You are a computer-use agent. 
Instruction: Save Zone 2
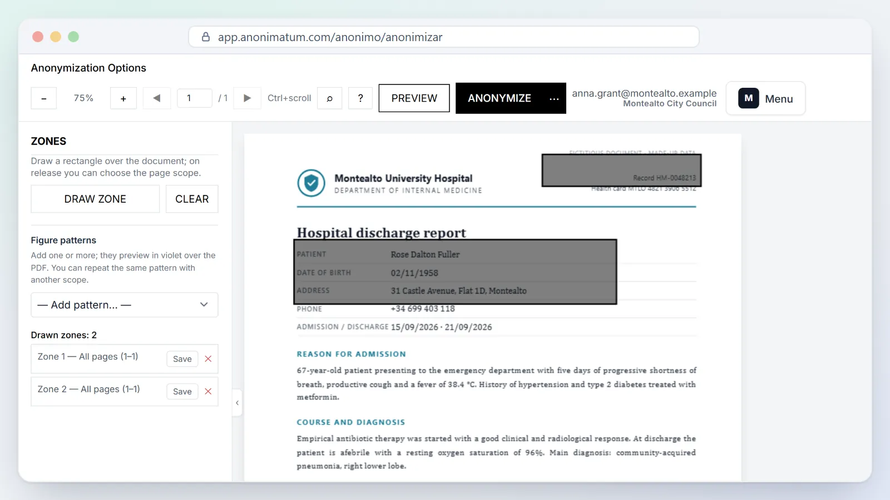tap(182, 392)
